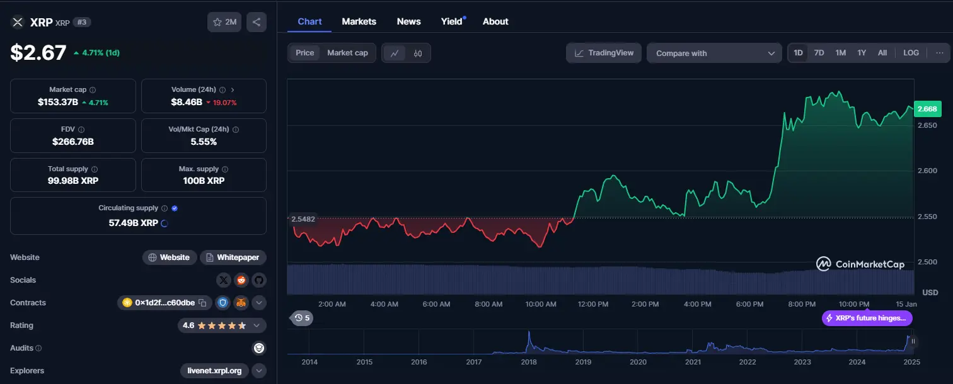
Task: Copy the contract address 0x1d2f...c60dbe
Action: point(202,303)
